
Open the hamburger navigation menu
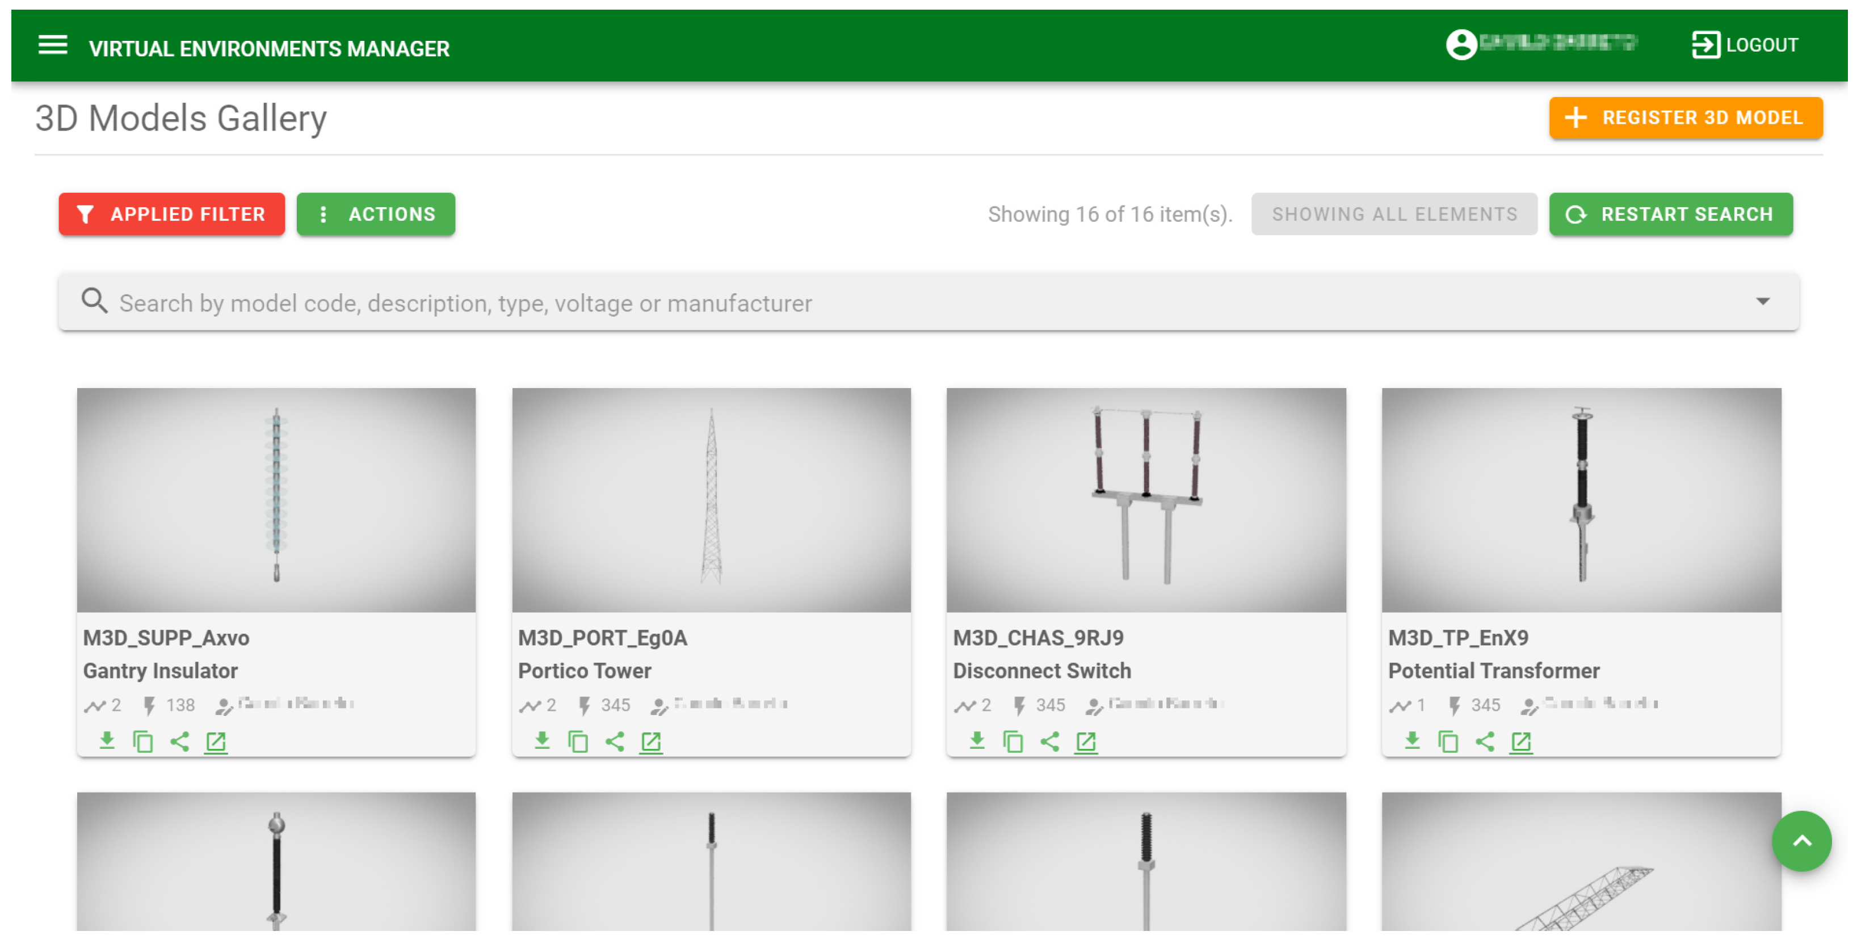pos(53,45)
